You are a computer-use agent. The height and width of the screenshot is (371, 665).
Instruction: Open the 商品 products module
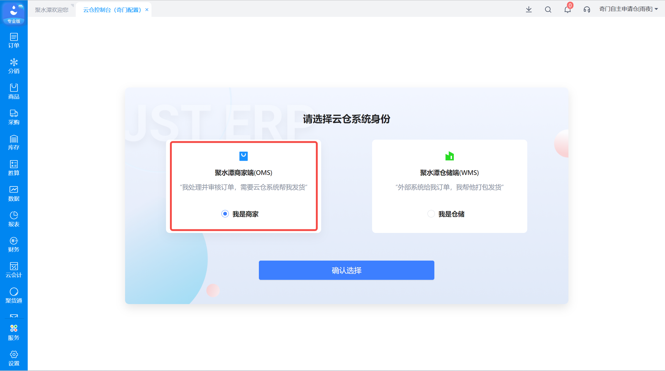(14, 92)
